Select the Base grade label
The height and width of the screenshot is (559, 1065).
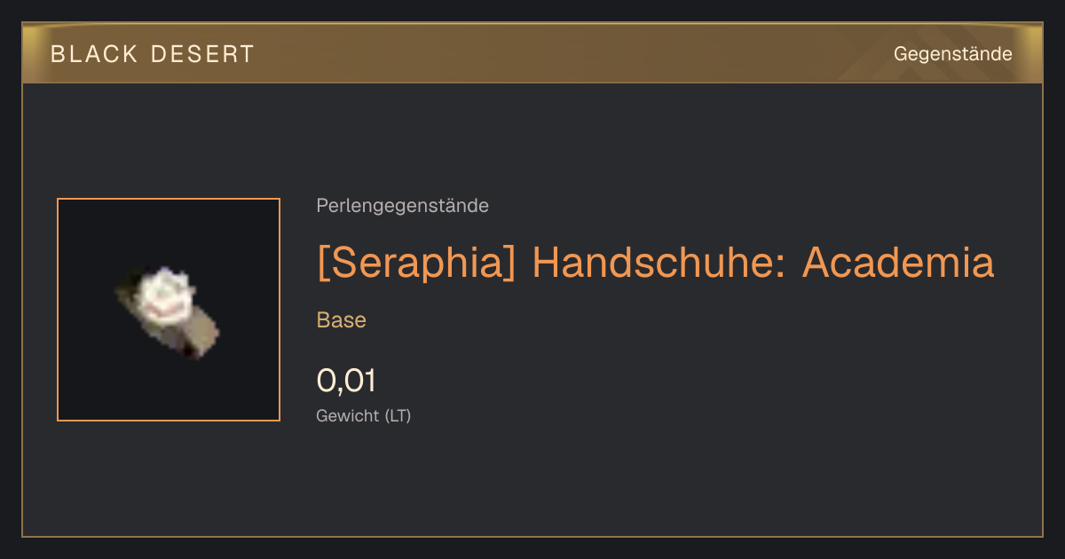point(341,320)
